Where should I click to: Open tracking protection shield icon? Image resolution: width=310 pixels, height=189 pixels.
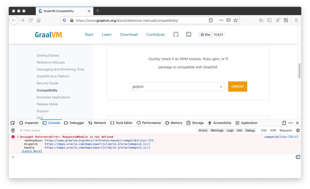click(x=65, y=20)
